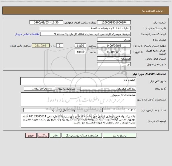The height and width of the screenshot is (166, 172).
Task: Click شهر محل تحویل field نور
Action: pyautogui.click(x=114, y=64)
